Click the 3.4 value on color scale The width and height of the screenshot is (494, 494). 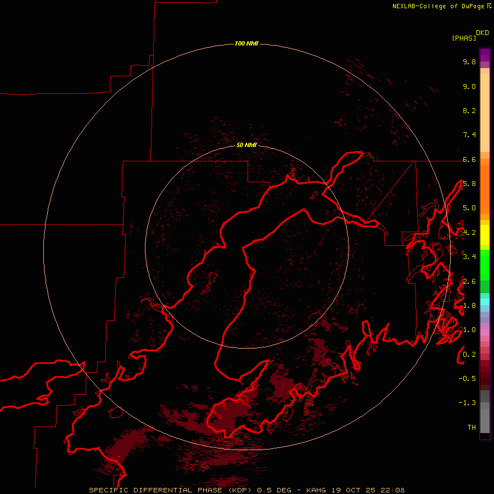(469, 257)
